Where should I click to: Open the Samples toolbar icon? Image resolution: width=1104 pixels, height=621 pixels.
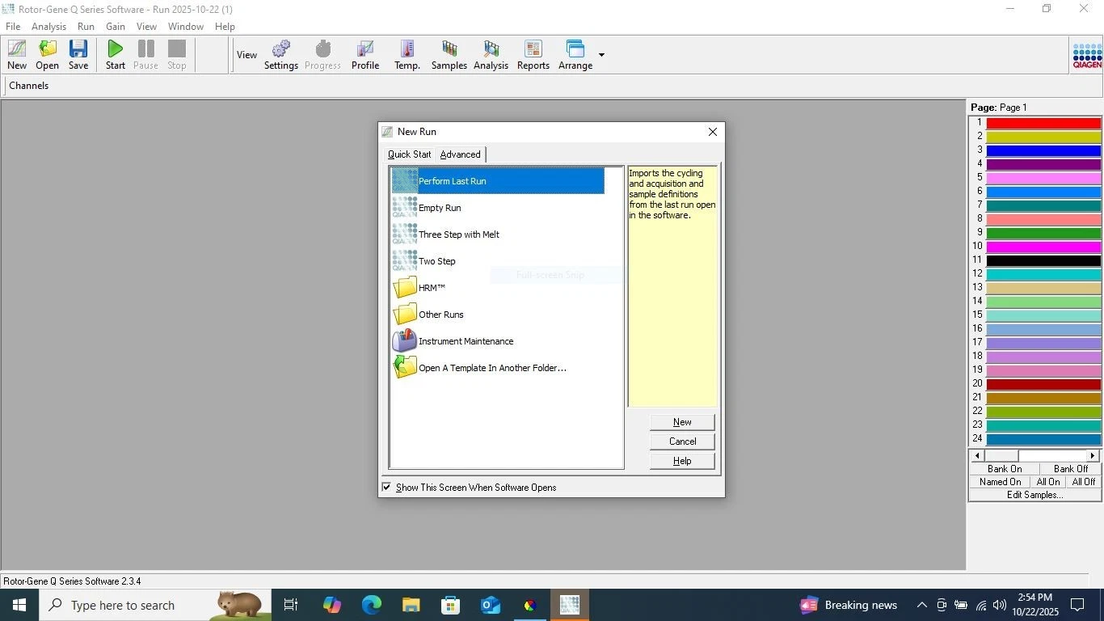pos(449,50)
